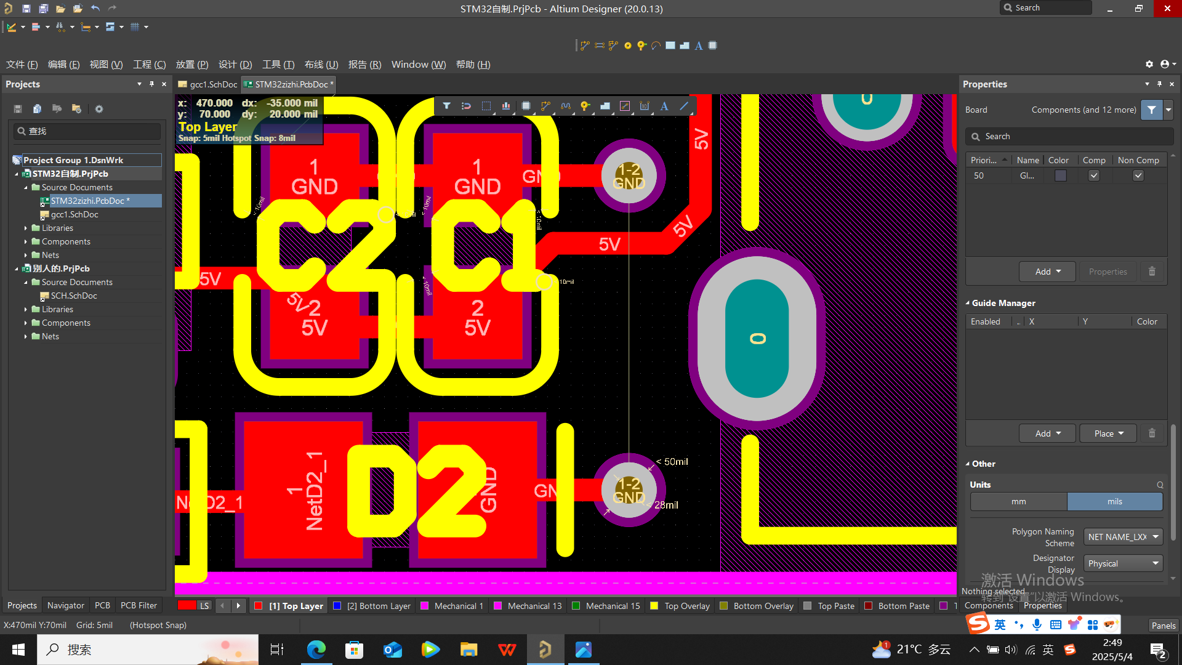Select the place string text tool
The width and height of the screenshot is (1182, 665).
pyautogui.click(x=664, y=106)
